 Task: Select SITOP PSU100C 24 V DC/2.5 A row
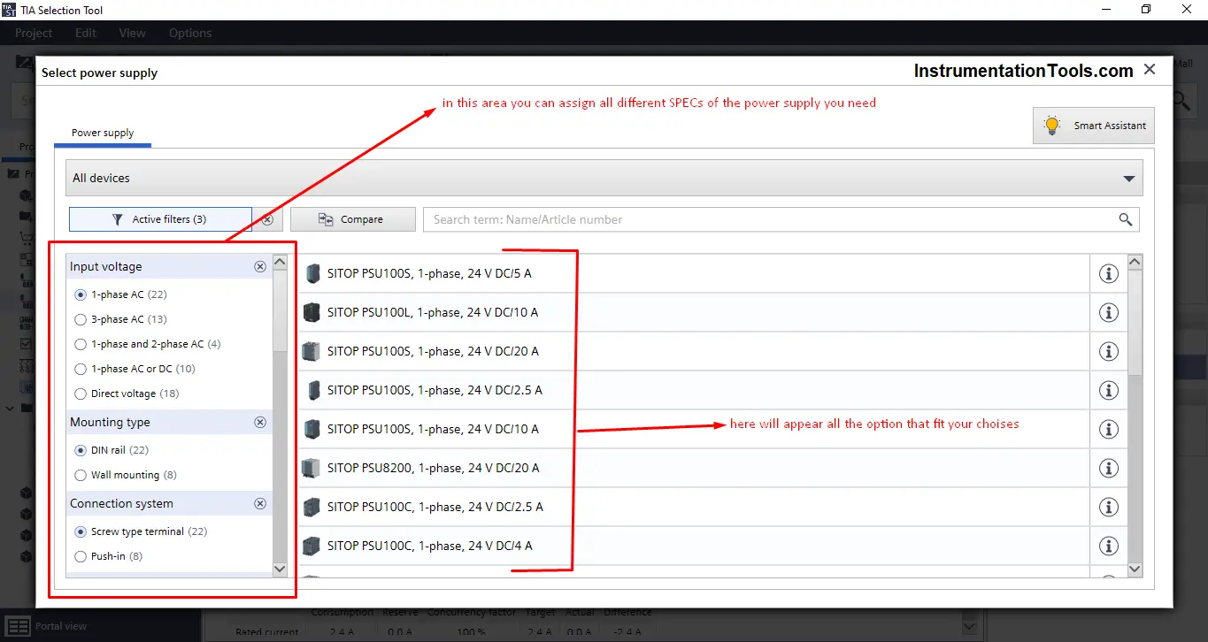click(x=694, y=507)
